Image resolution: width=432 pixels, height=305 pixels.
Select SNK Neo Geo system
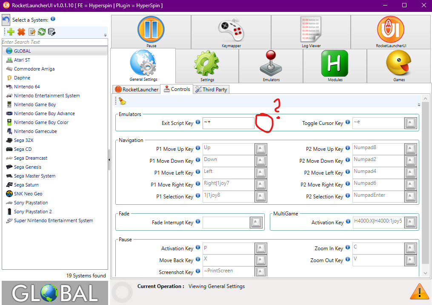click(55, 194)
